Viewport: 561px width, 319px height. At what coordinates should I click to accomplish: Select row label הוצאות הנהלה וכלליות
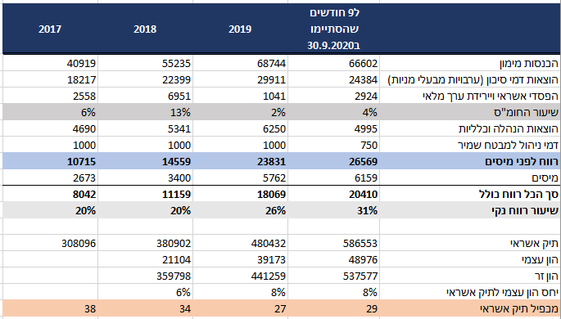tap(509, 129)
